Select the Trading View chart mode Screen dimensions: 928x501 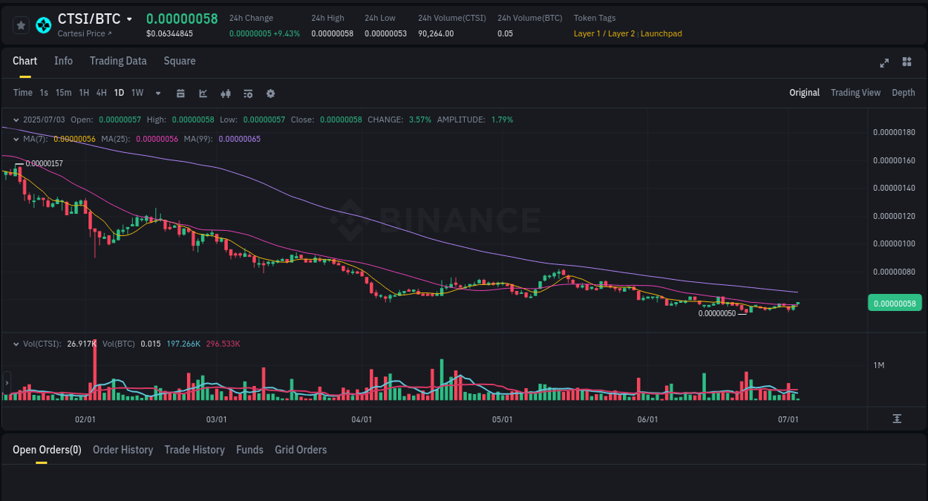pyautogui.click(x=855, y=93)
